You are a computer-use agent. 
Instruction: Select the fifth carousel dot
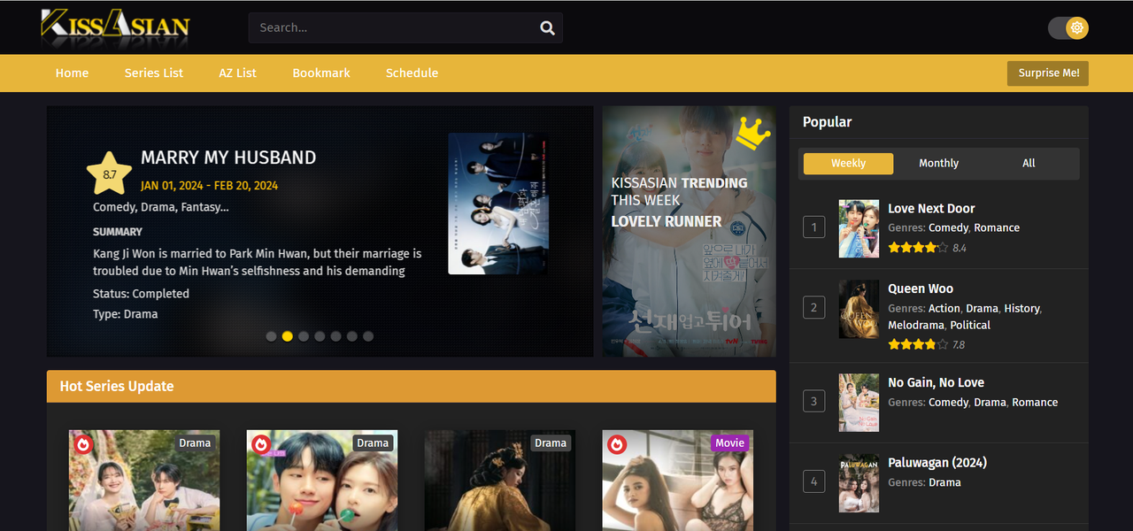(x=335, y=336)
